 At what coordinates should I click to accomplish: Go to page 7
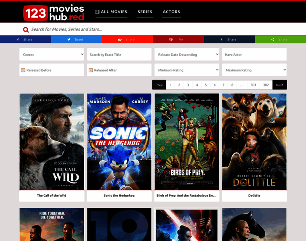tap(223, 85)
